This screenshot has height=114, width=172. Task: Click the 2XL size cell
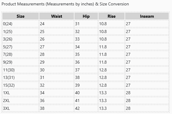click(21, 100)
